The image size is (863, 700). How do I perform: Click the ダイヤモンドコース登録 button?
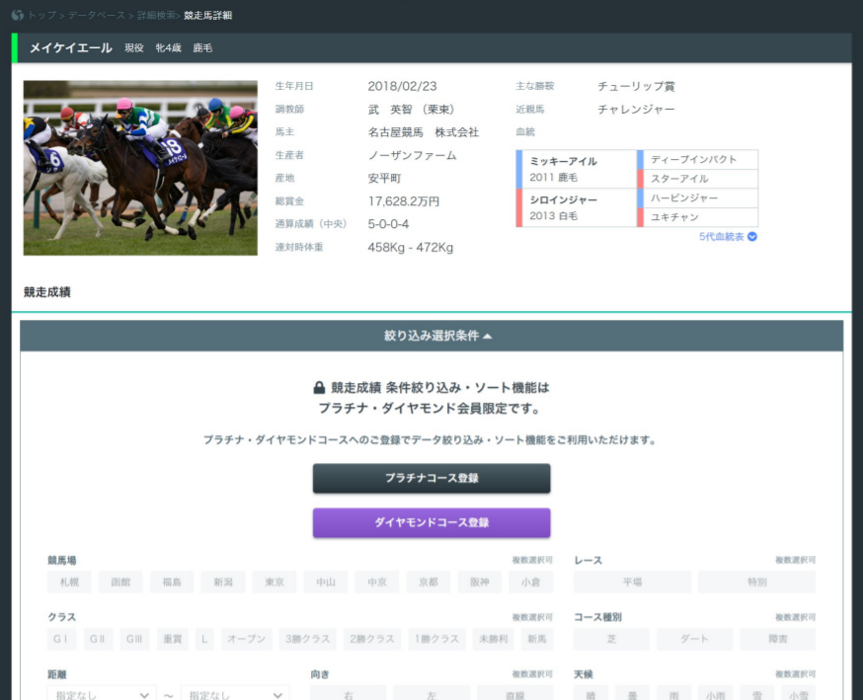pyautogui.click(x=431, y=523)
